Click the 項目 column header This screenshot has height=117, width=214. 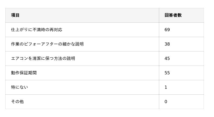(x=15, y=15)
